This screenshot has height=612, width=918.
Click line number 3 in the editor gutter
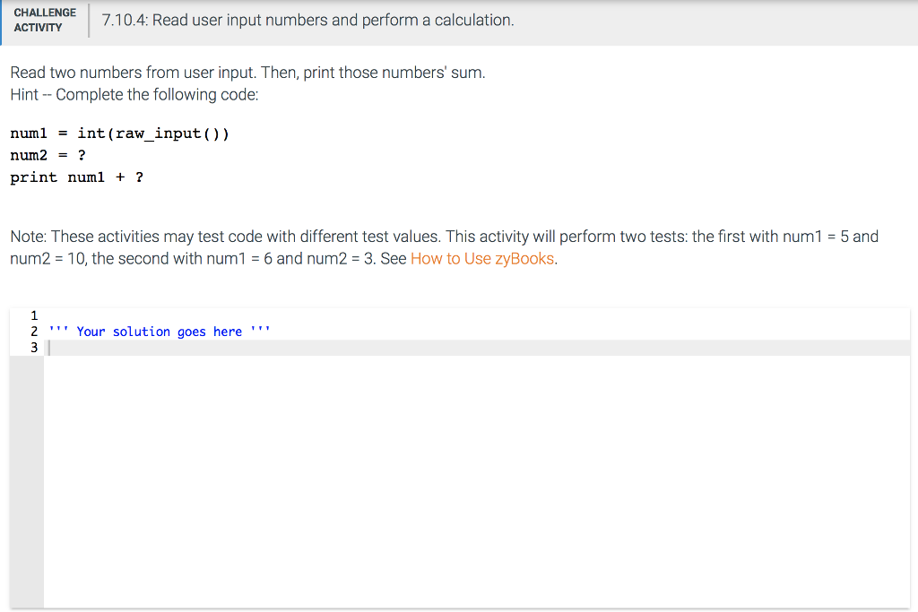(34, 348)
